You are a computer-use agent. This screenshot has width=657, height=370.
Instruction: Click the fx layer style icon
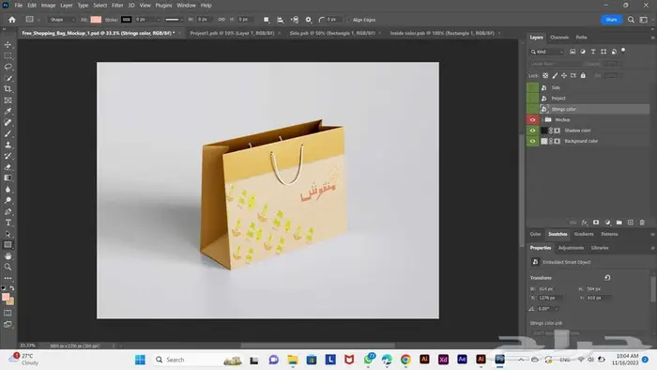585,223
